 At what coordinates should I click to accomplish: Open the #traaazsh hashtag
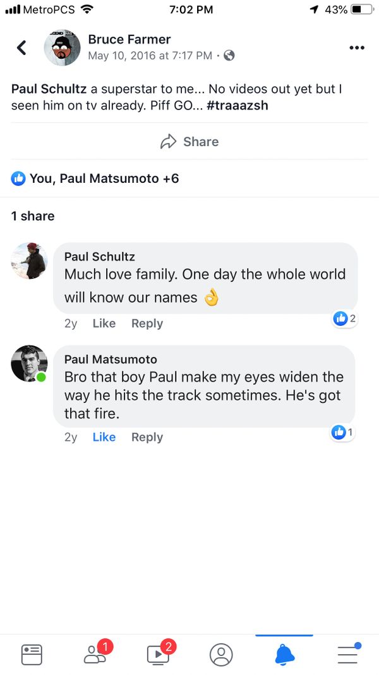click(x=238, y=106)
